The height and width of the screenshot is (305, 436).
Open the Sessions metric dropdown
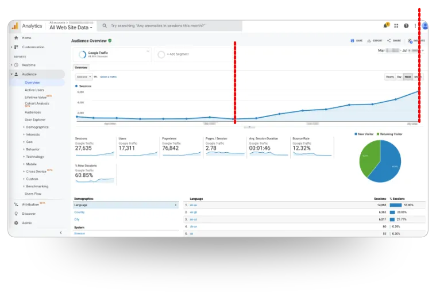84,77
